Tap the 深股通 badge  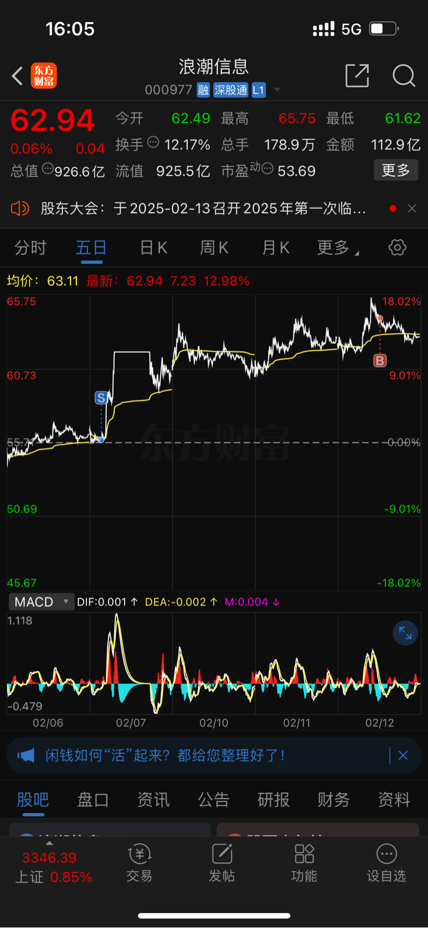tap(231, 90)
